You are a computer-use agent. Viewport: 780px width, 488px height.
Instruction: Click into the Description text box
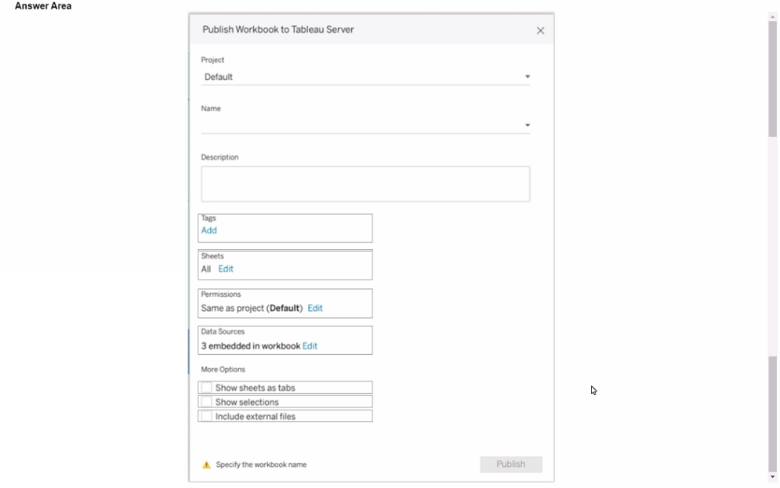(365, 184)
